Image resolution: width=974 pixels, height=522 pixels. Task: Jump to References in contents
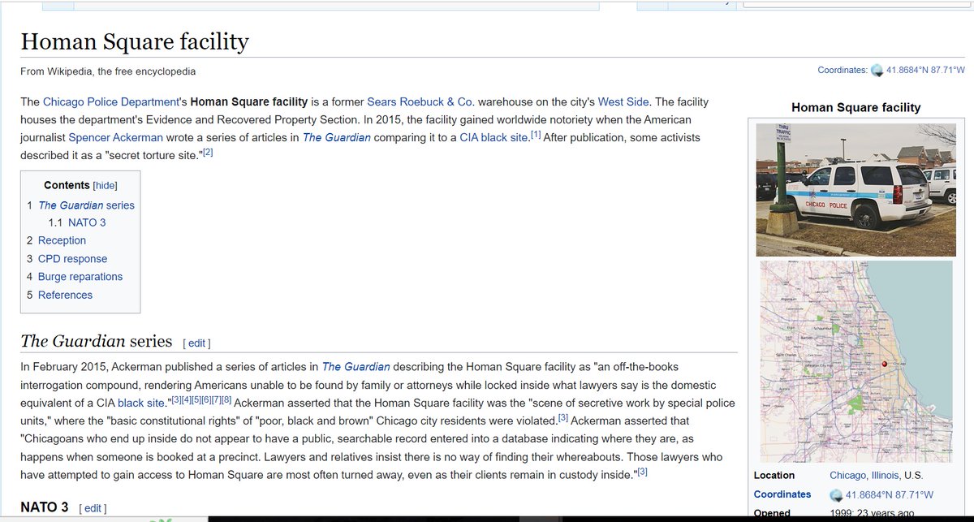[65, 295]
